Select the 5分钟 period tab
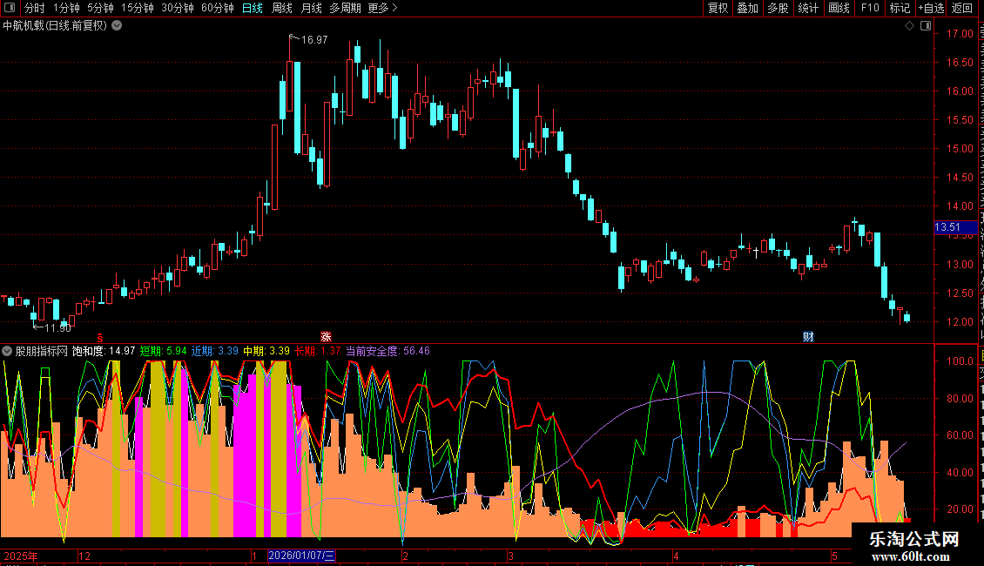The width and height of the screenshot is (984, 566). pyautogui.click(x=100, y=8)
